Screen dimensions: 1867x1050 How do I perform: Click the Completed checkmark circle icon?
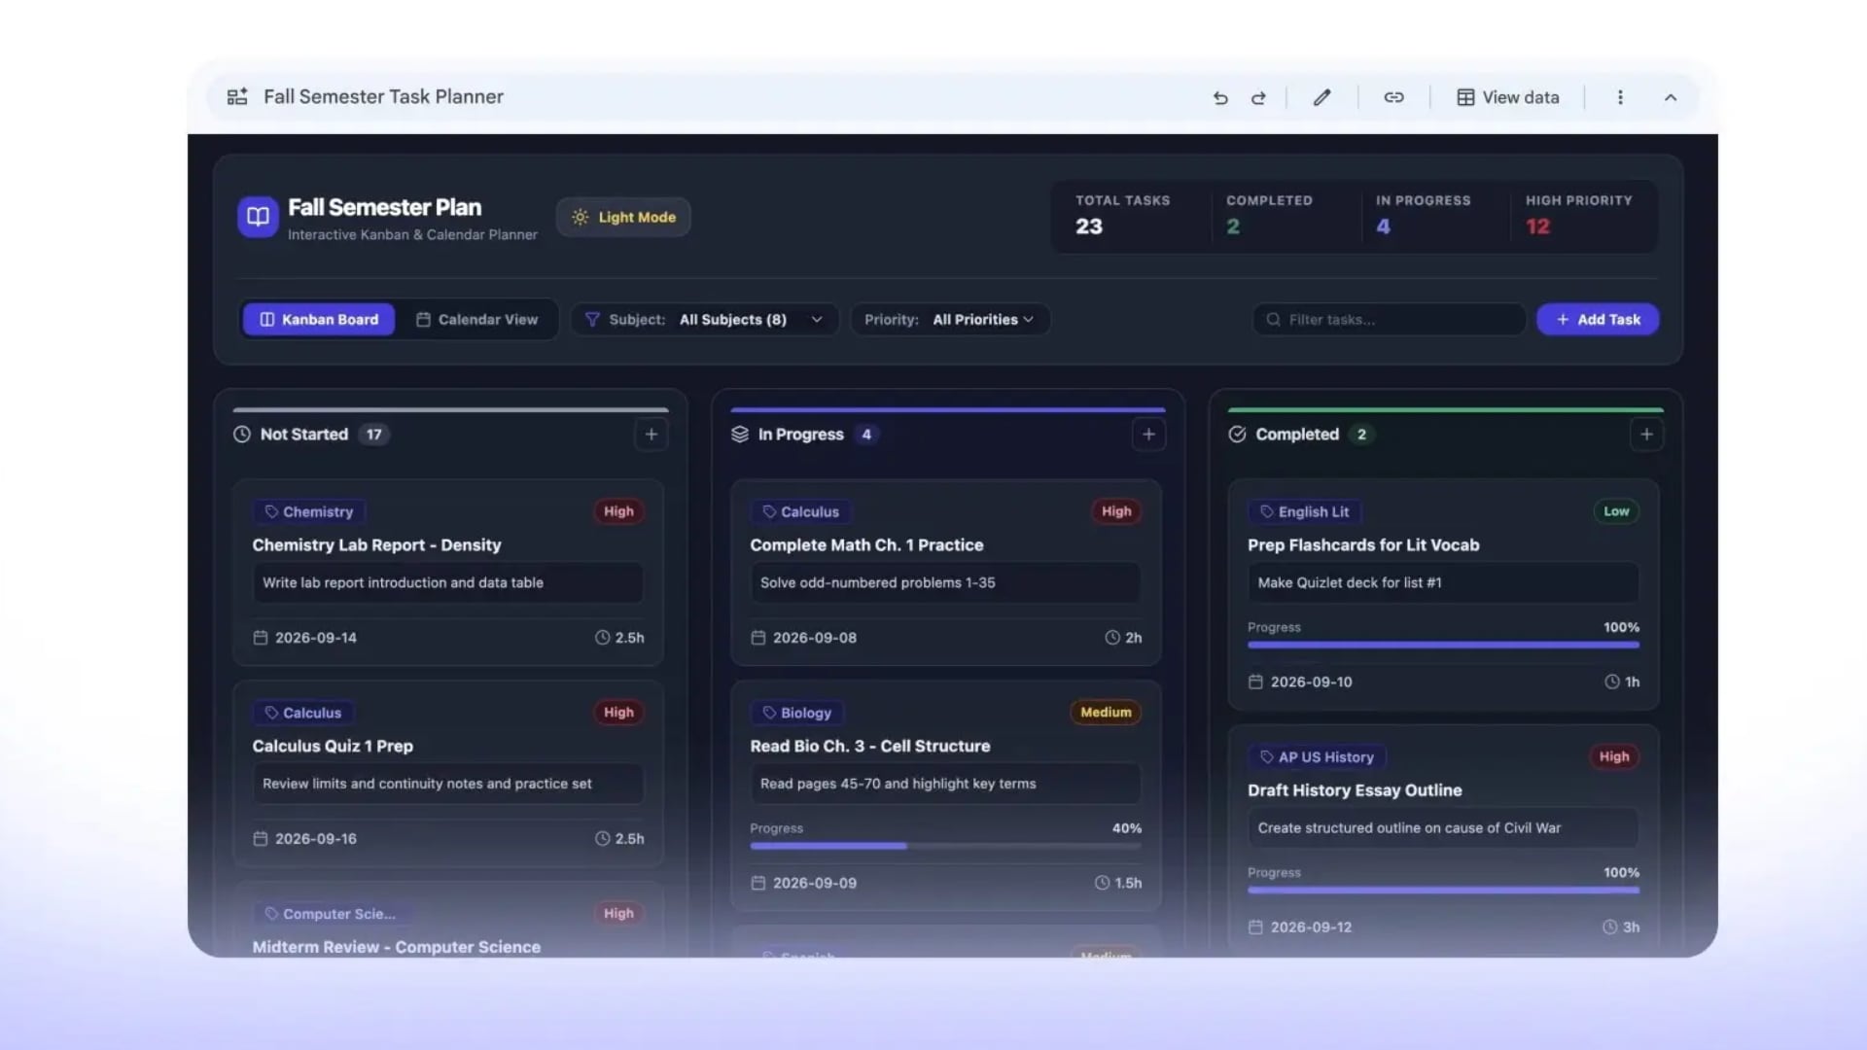click(1237, 435)
